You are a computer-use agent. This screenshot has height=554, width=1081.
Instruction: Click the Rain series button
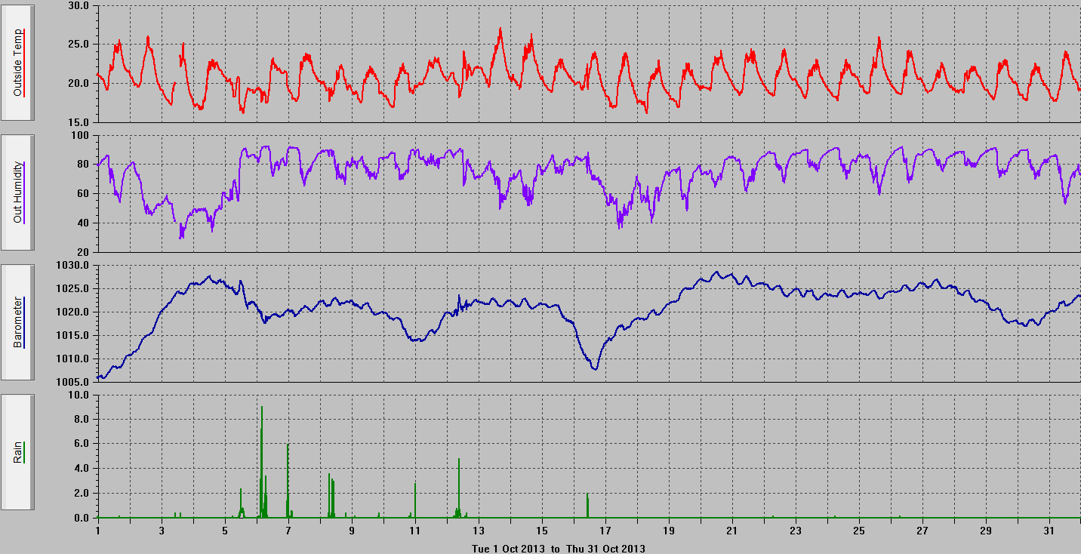point(17,452)
